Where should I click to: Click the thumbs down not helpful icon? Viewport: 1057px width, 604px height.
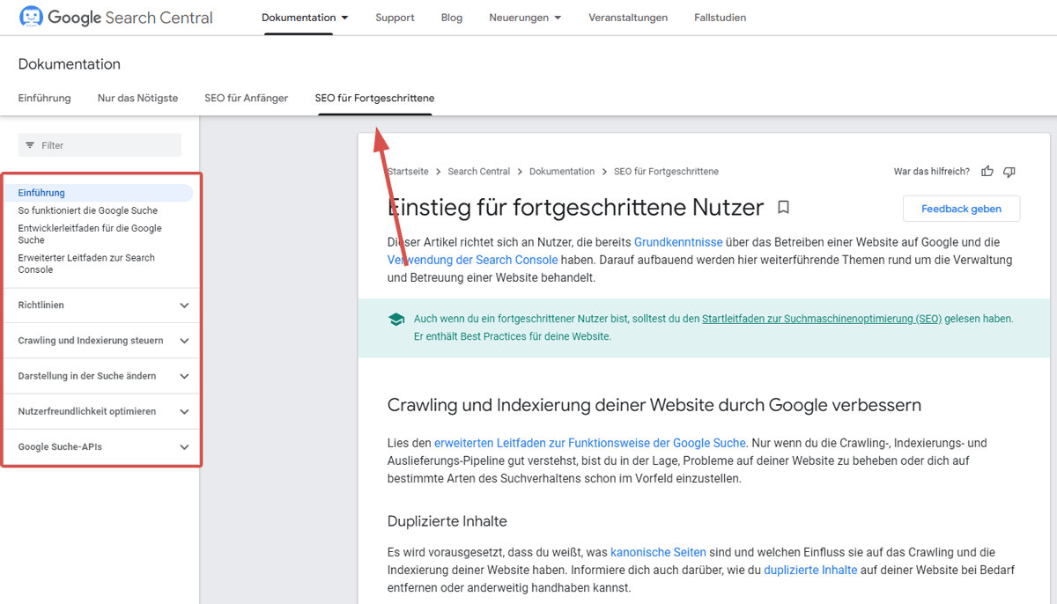pos(1009,172)
